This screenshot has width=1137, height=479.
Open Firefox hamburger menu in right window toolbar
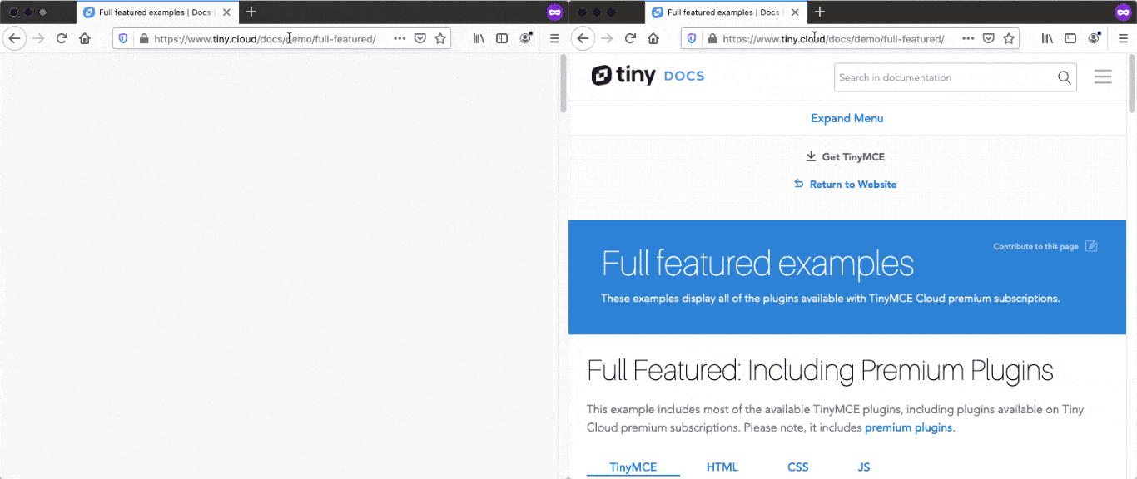(1123, 38)
